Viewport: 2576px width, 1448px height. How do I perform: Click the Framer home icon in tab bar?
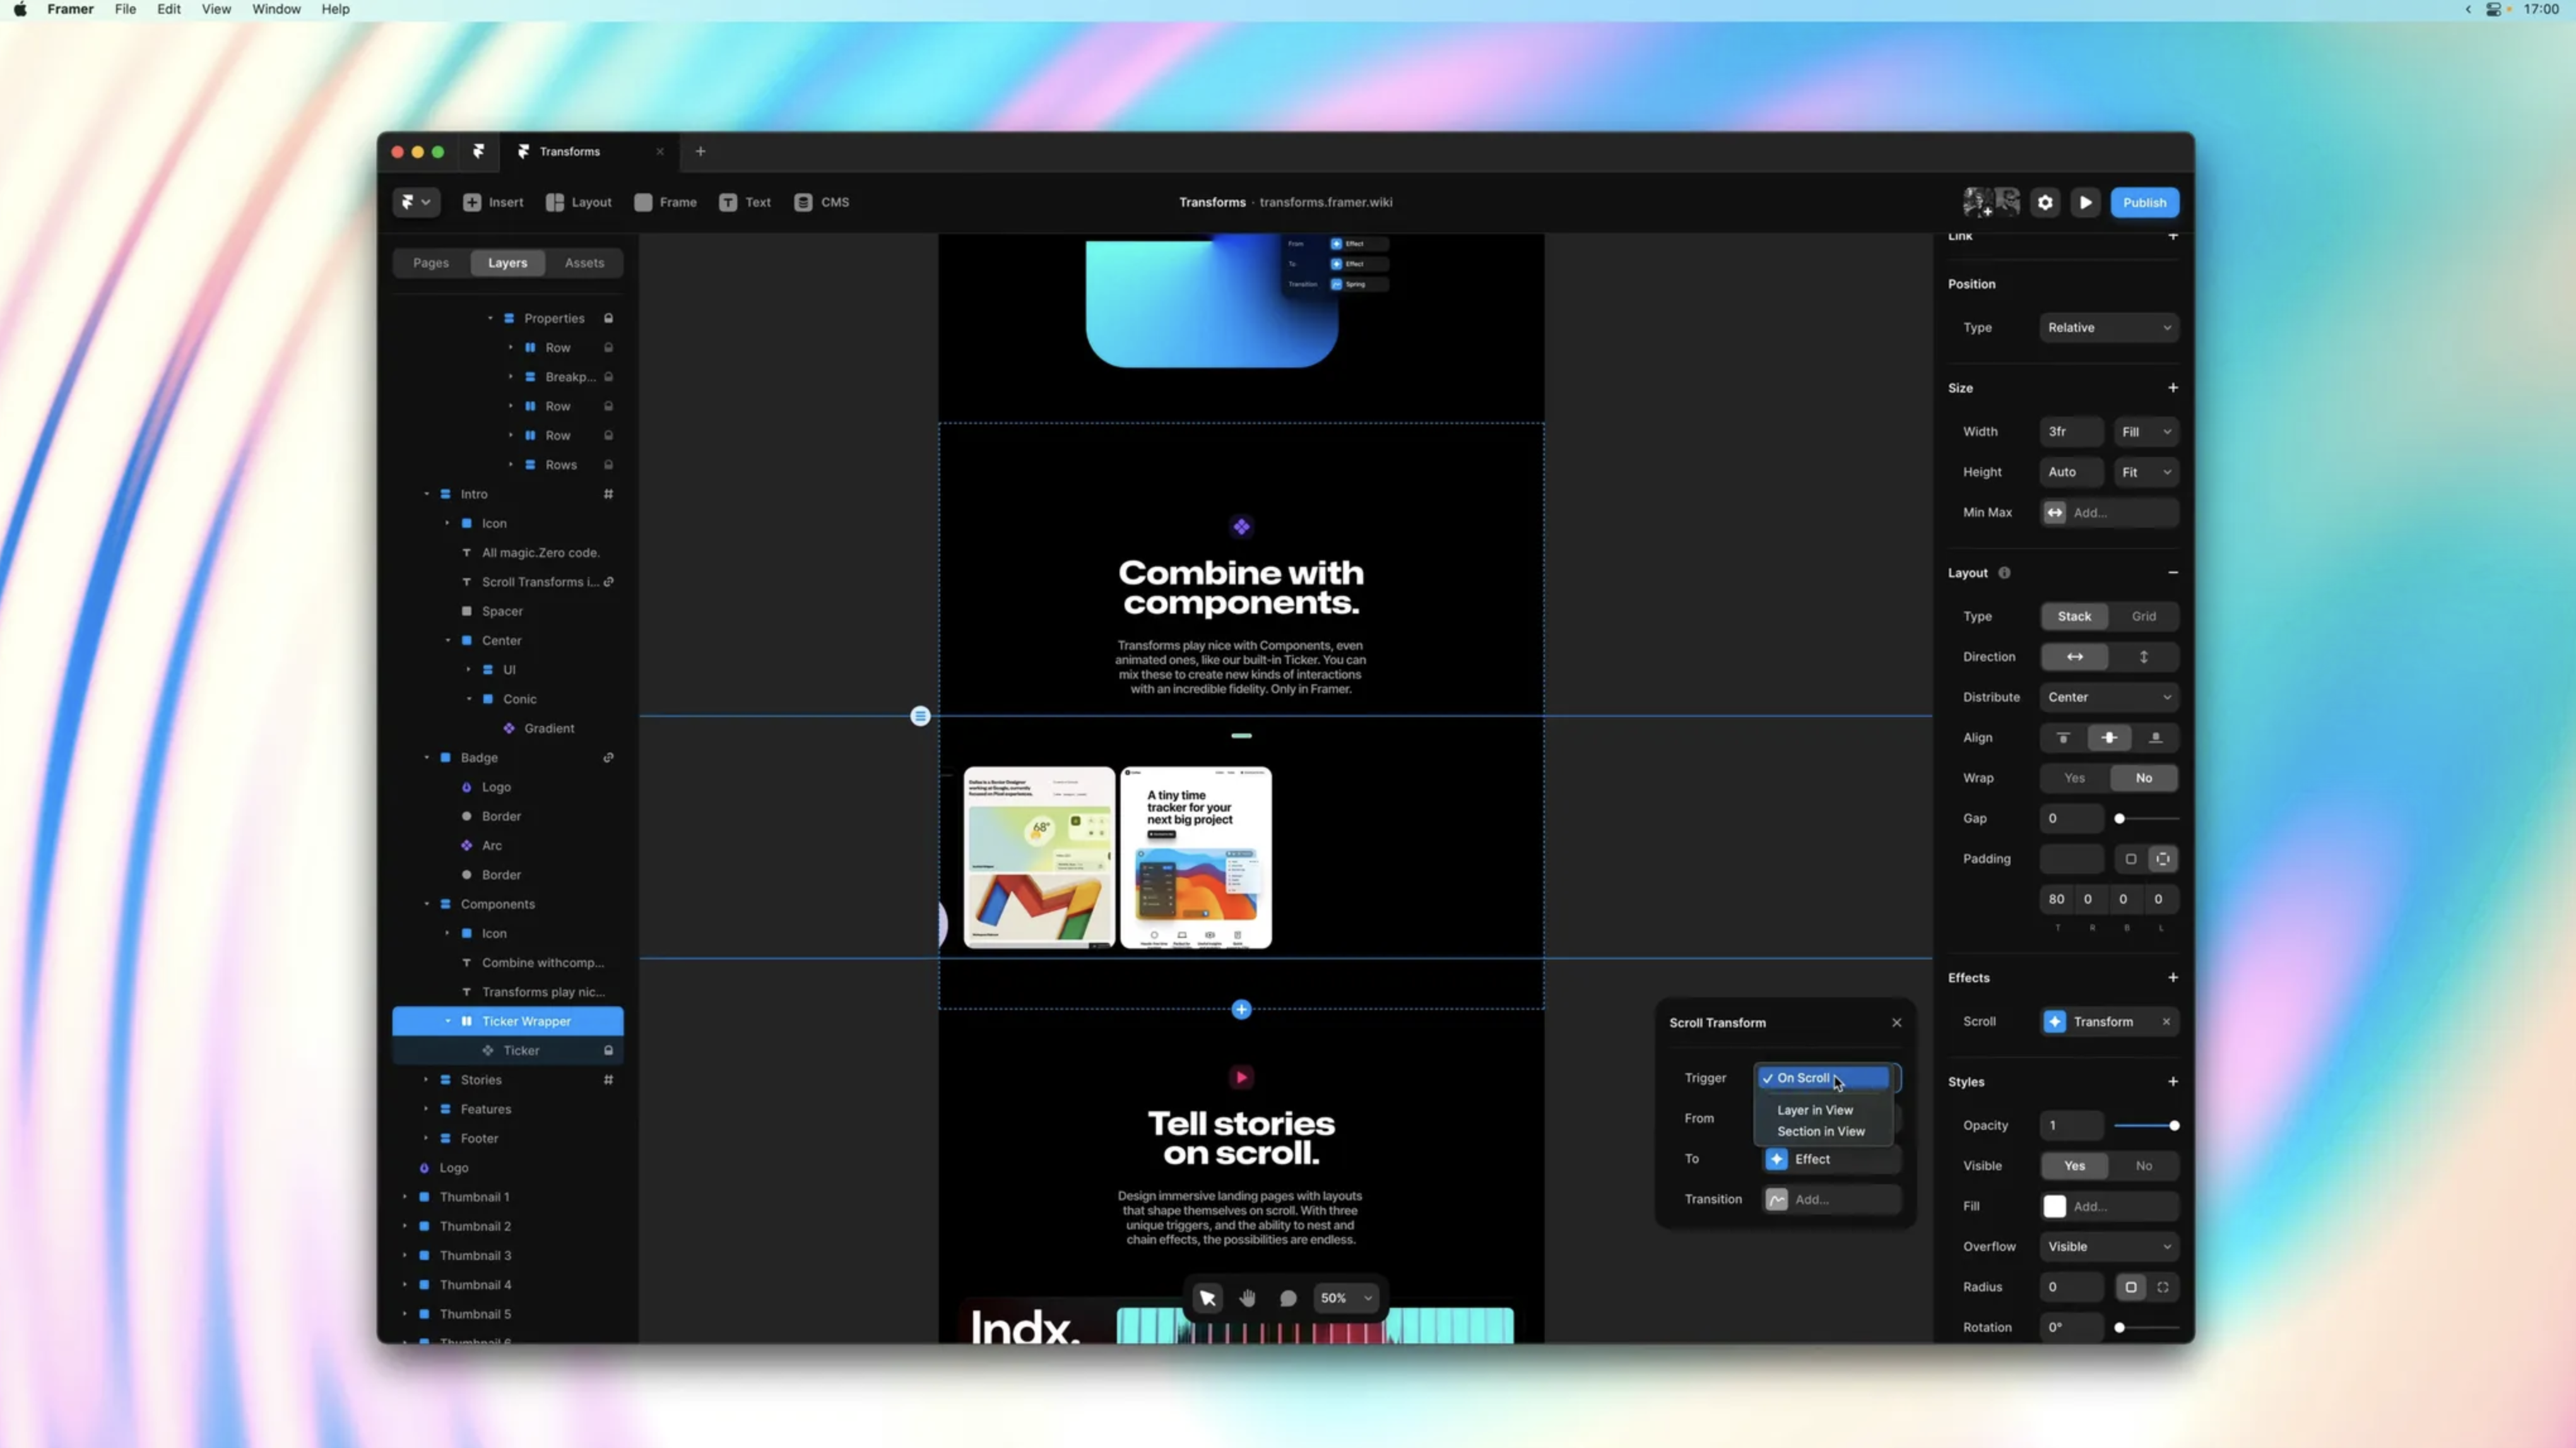click(x=478, y=151)
